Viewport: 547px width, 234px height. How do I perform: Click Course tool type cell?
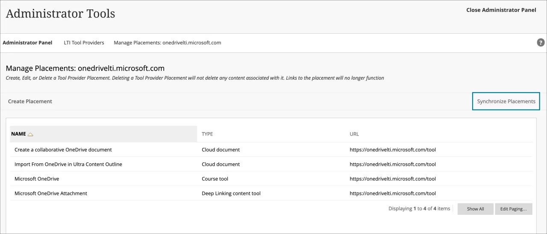215,179
